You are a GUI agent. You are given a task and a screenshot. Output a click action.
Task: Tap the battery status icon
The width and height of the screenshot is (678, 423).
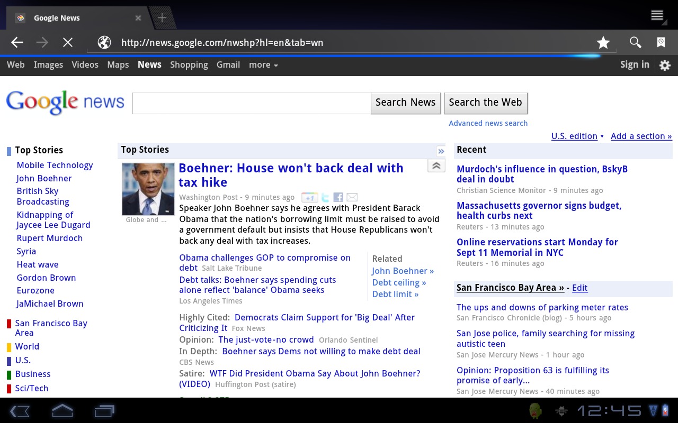[666, 411]
